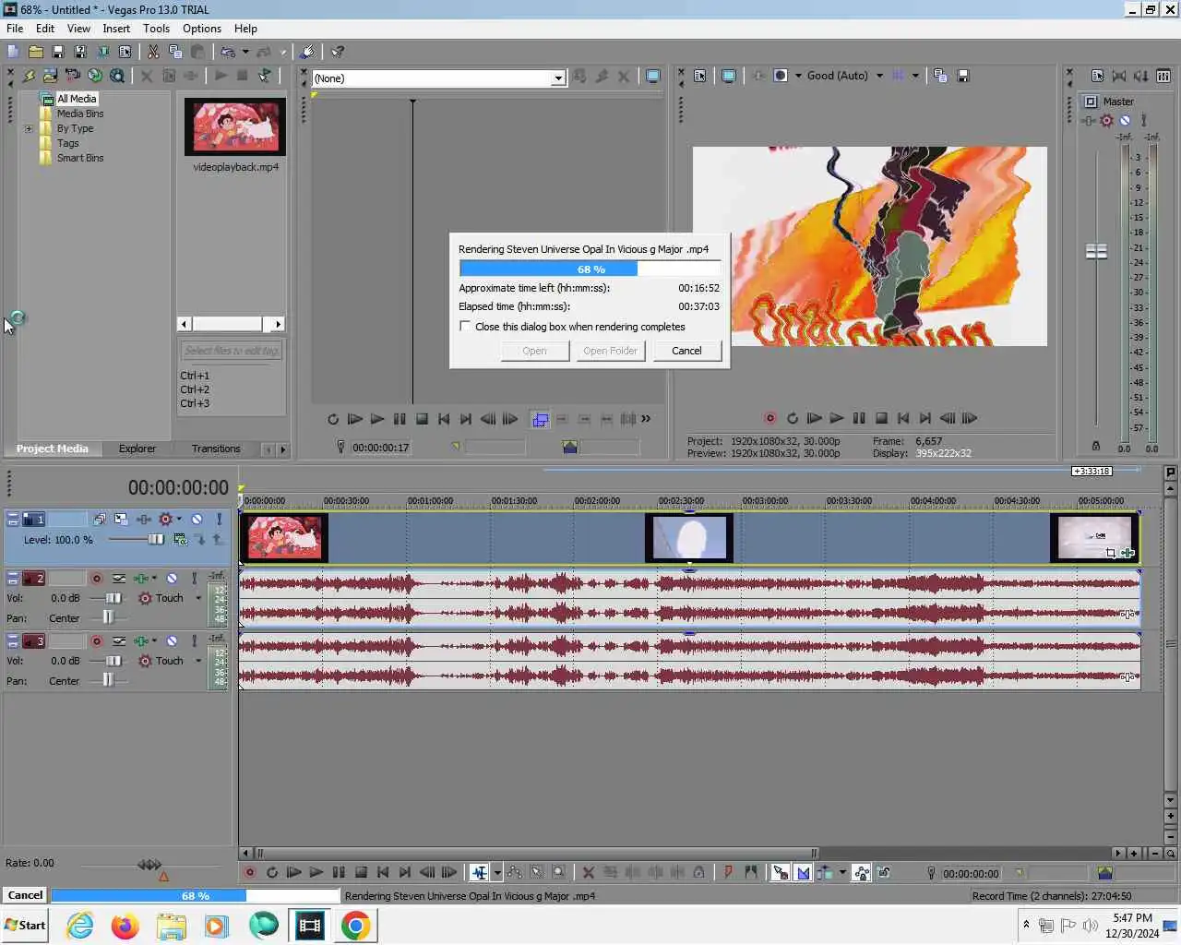This screenshot has height=945, width=1181.
Task: Open the Overlays dropdown arrow in Video Preview
Action: pyautogui.click(x=915, y=76)
